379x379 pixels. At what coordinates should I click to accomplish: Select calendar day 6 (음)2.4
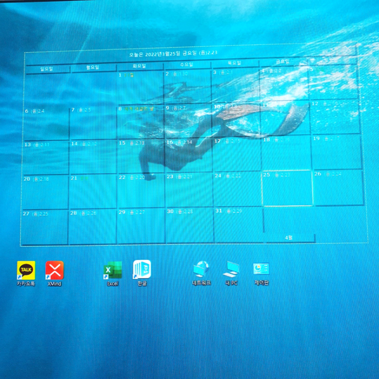coord(46,124)
